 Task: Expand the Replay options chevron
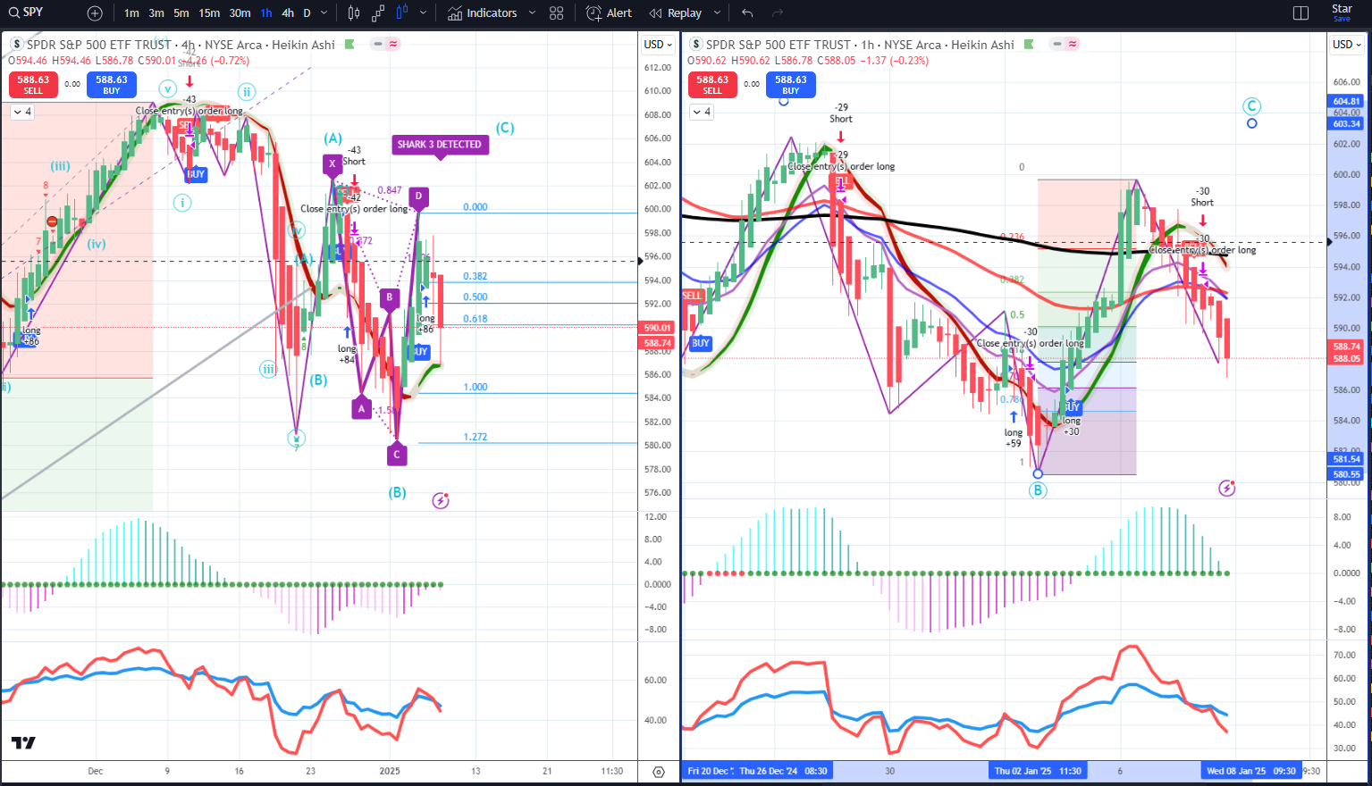pos(717,13)
